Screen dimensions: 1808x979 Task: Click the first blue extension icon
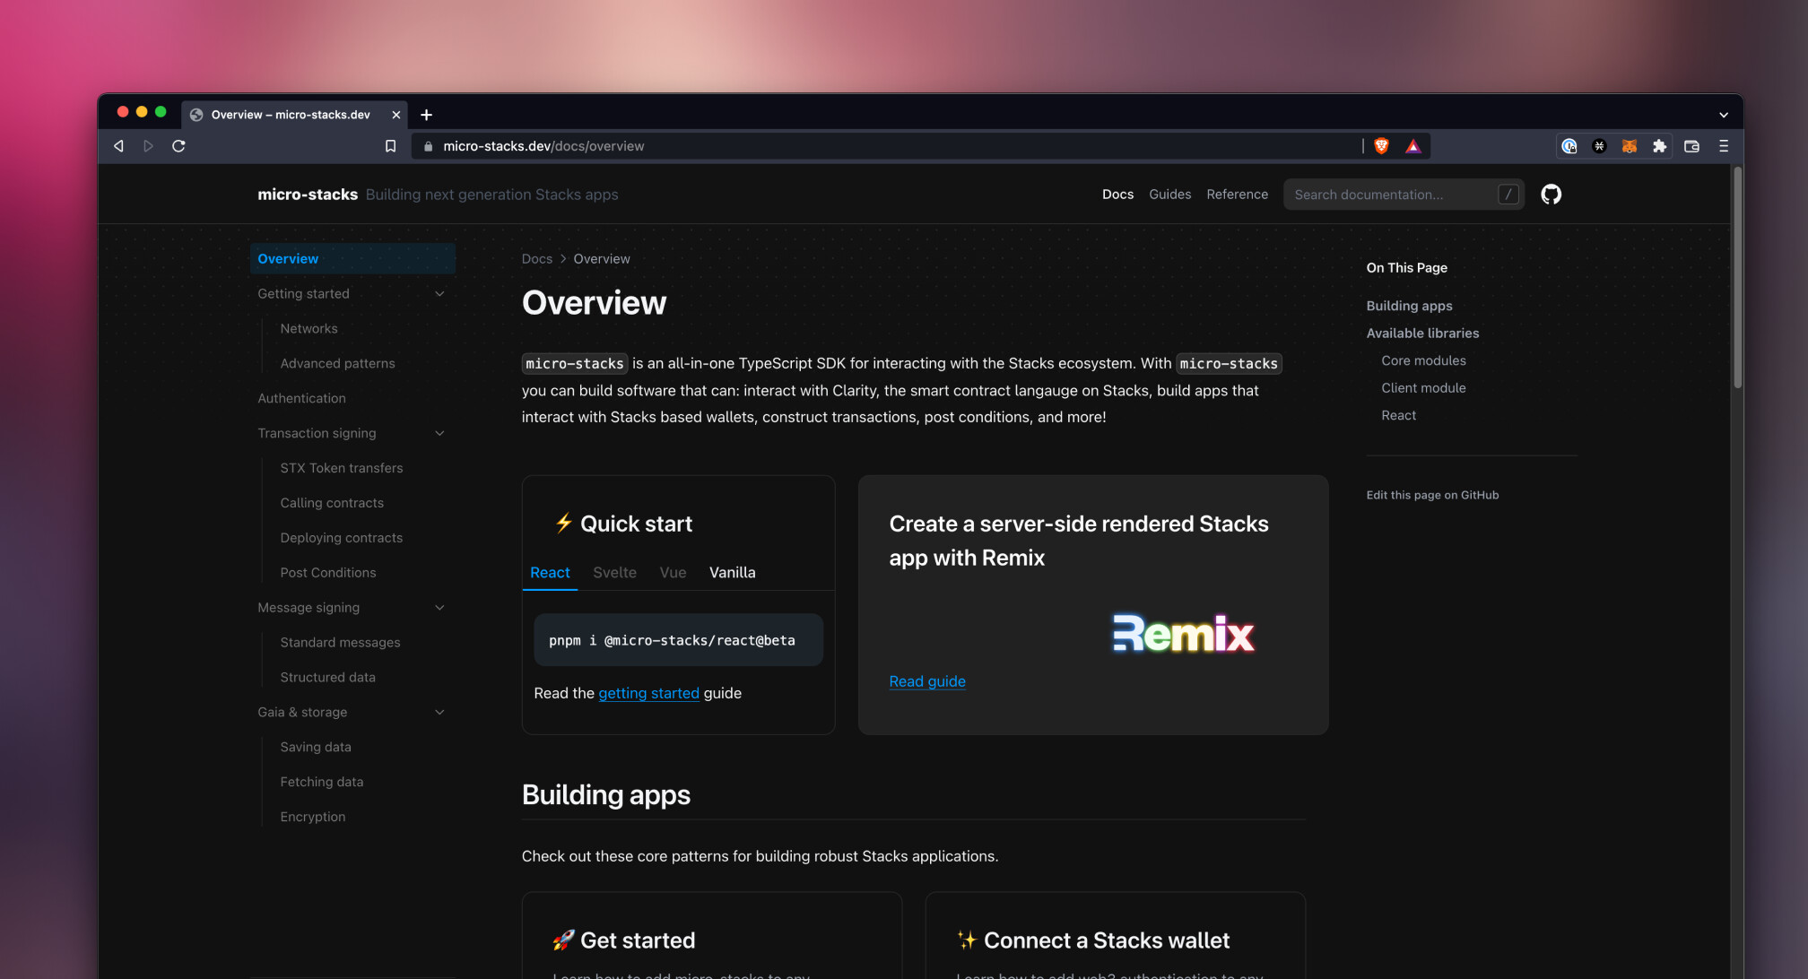[x=1569, y=146]
